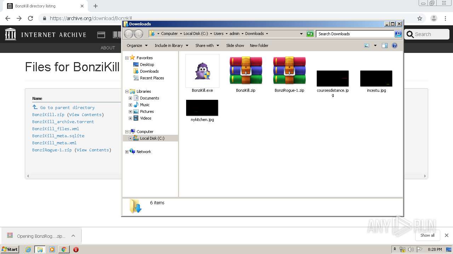Screen dimensions: 453x254
Task: Close the downloads bar
Action: (447, 235)
